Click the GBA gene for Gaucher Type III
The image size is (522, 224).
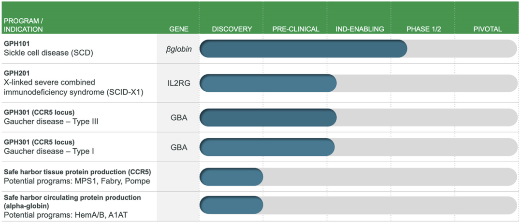(x=178, y=117)
